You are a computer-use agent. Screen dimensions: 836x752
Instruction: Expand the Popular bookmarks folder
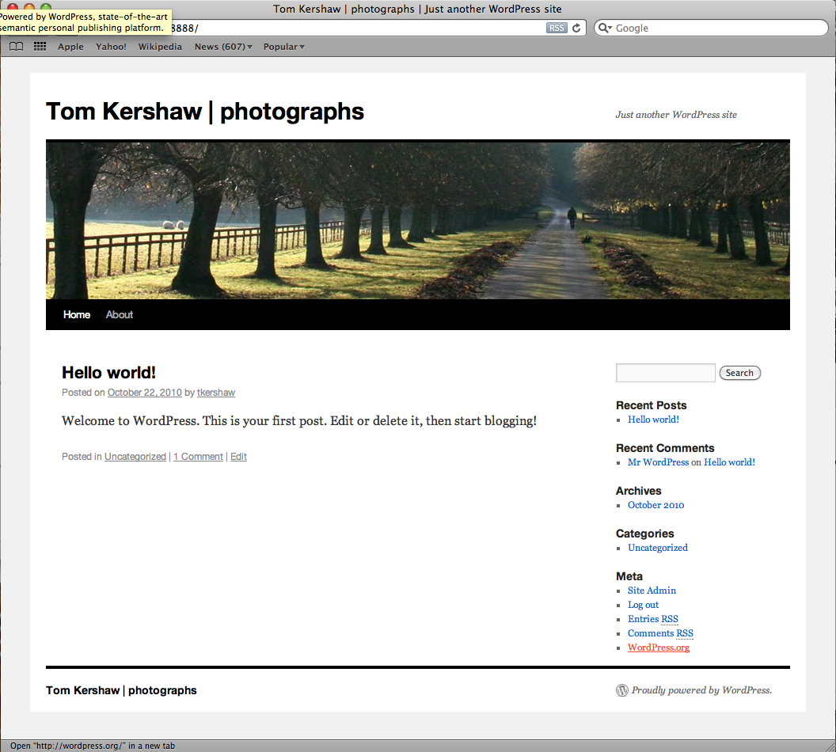pyautogui.click(x=283, y=47)
